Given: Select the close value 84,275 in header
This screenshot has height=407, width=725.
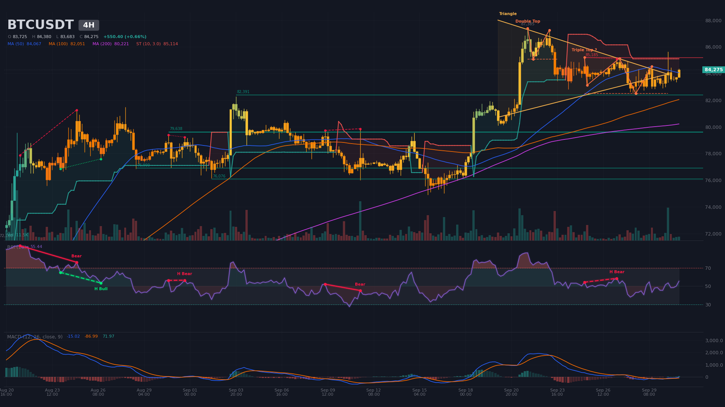Looking at the screenshot, I should 91,37.
